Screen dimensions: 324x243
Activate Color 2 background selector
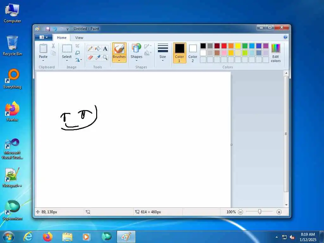[x=193, y=53]
